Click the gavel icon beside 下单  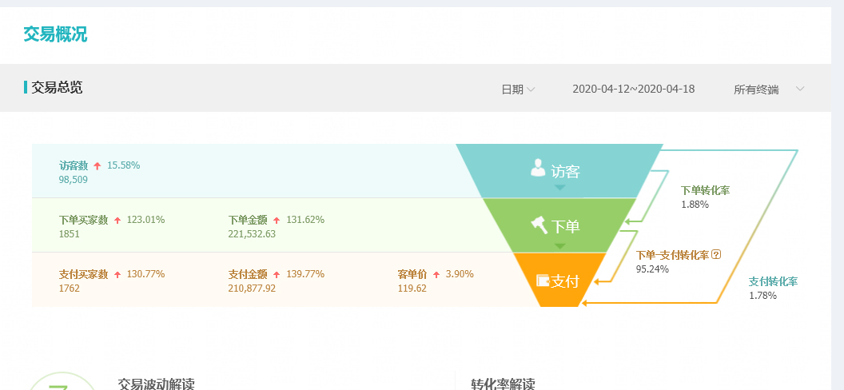[x=539, y=225]
